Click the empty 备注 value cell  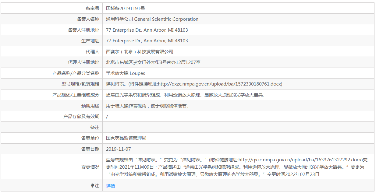point(238,127)
